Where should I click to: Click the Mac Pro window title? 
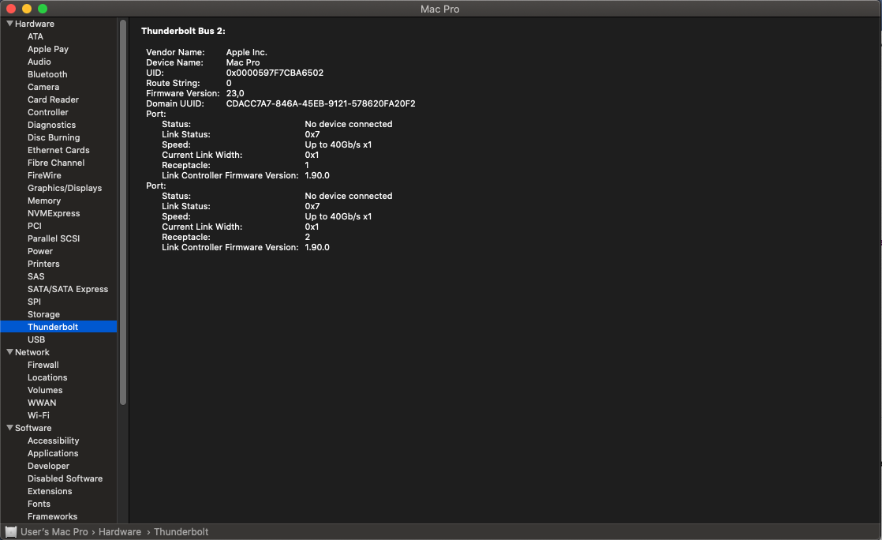point(440,9)
